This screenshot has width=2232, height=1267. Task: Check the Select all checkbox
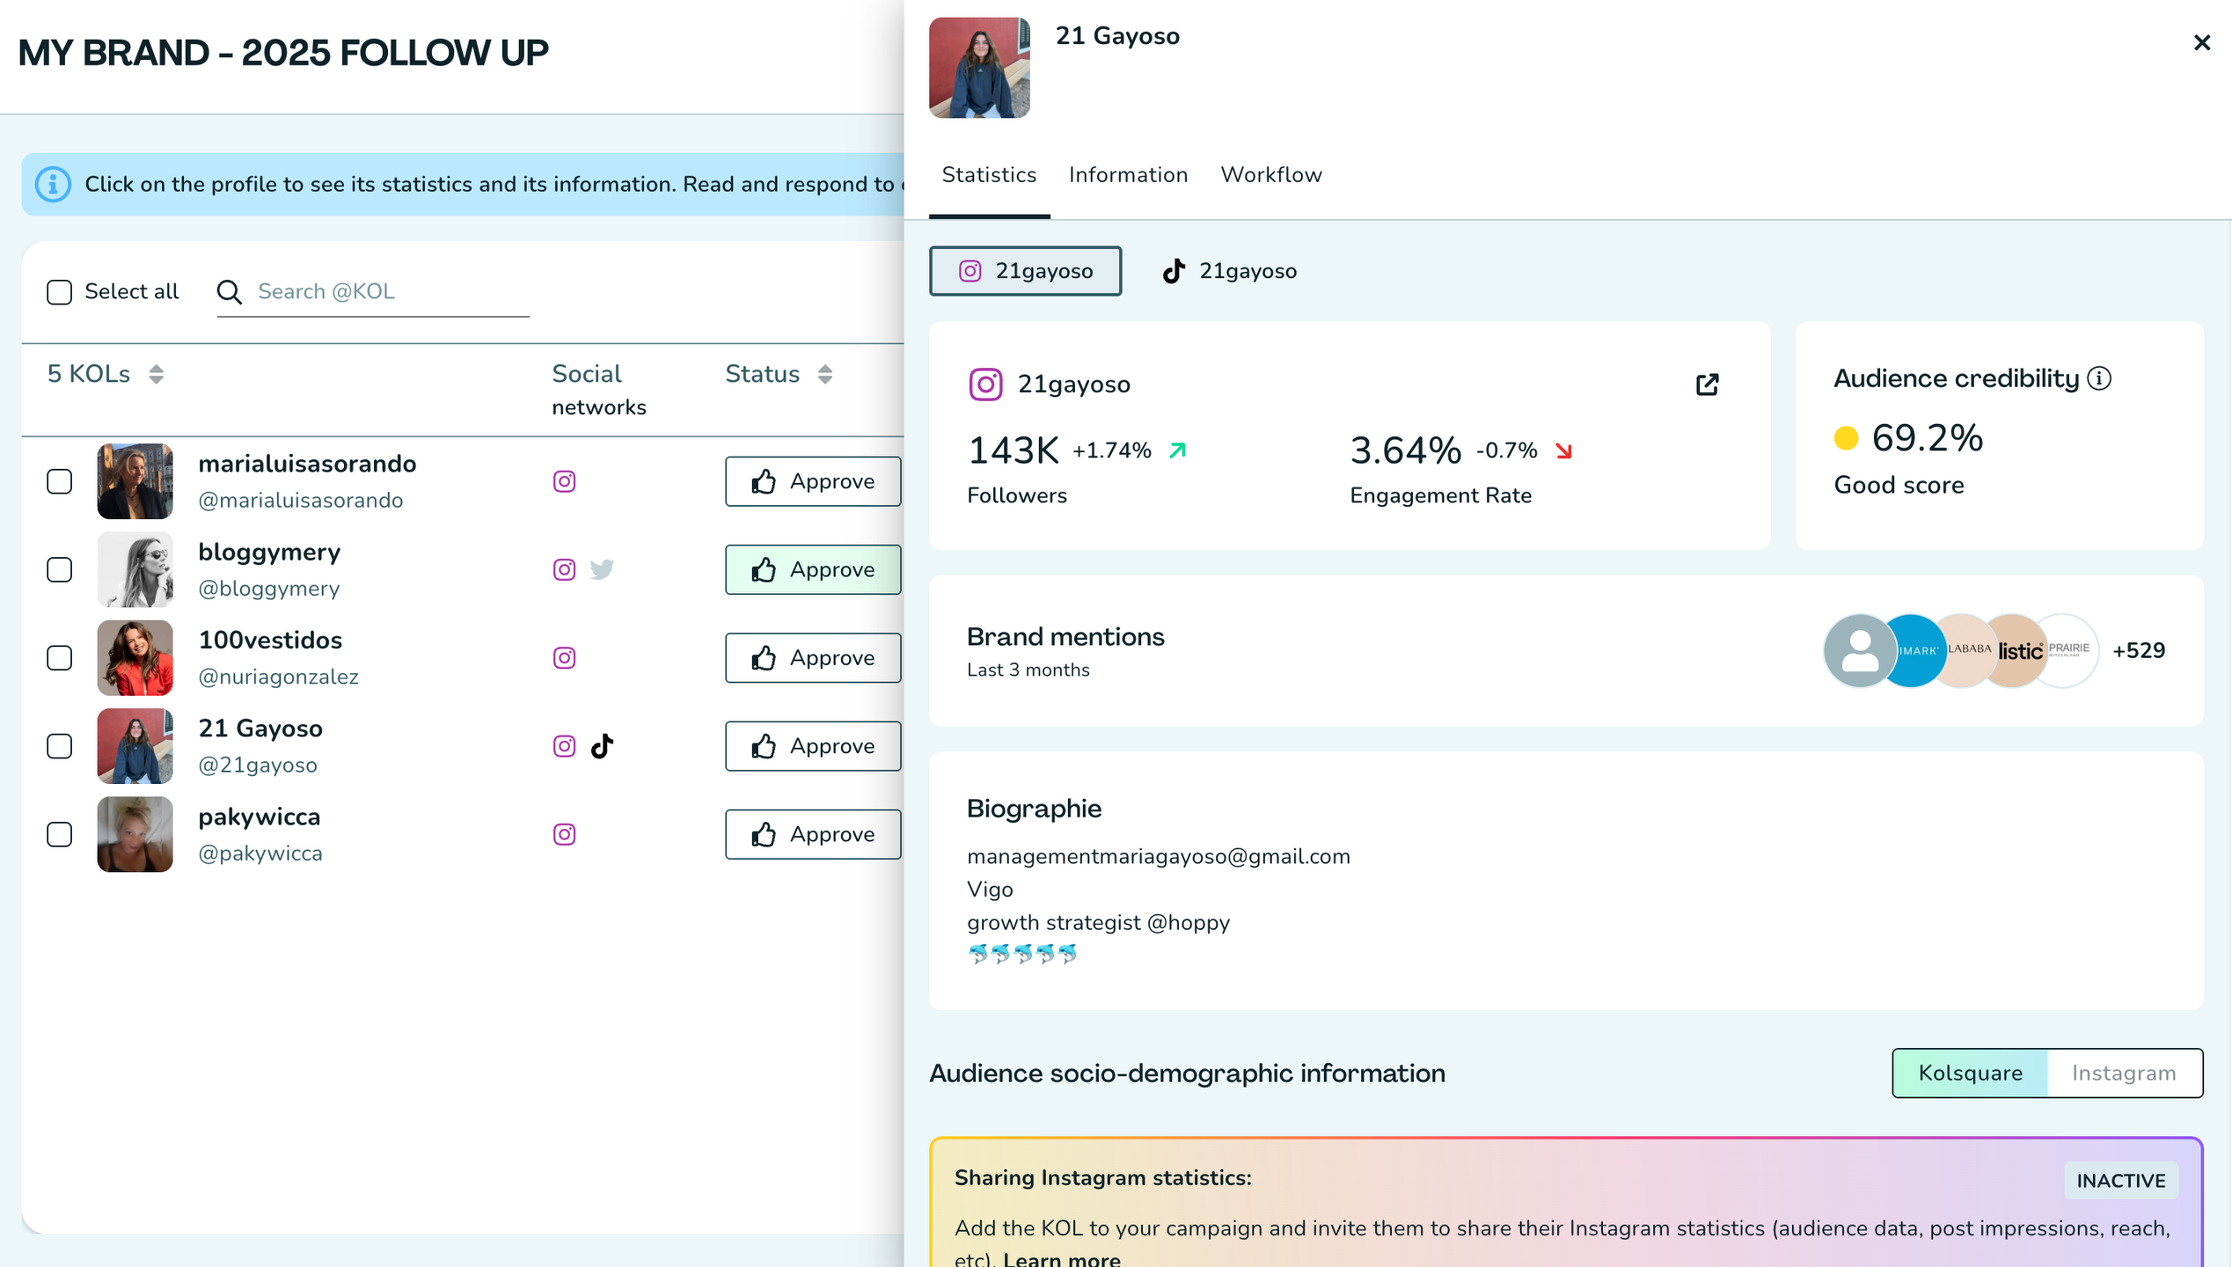[59, 291]
